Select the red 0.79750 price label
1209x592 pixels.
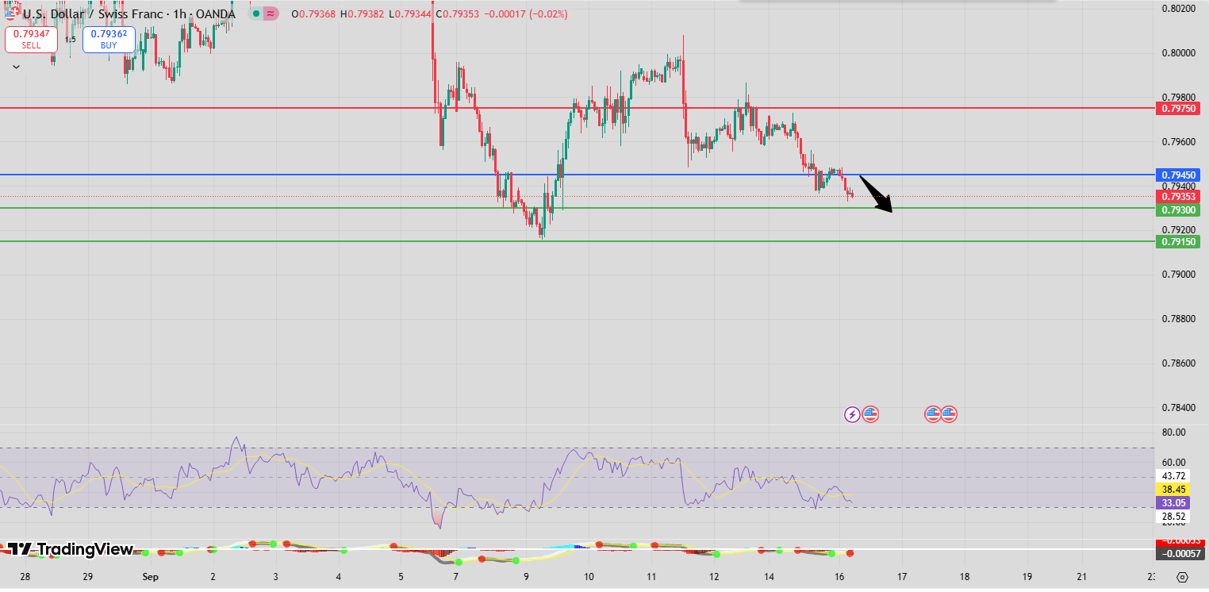coord(1179,108)
